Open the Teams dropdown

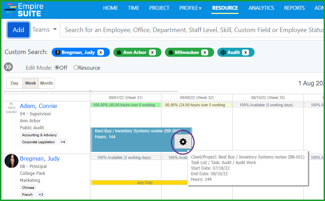[45, 30]
